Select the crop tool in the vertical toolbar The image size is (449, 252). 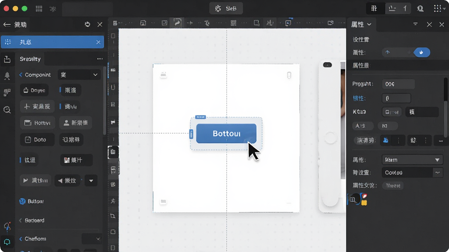tap(113, 216)
